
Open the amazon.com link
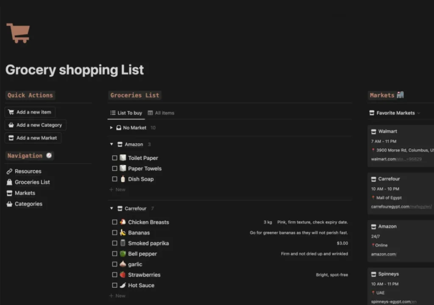coord(383,254)
